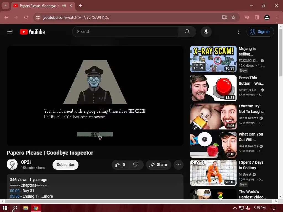283x212 pixels.
Task: Click the 5:35 PM clock
Action: click(x=260, y=208)
